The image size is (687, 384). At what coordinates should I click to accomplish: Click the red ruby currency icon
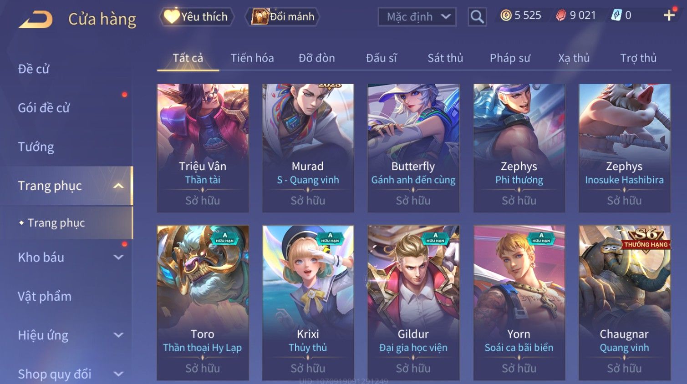coord(561,15)
